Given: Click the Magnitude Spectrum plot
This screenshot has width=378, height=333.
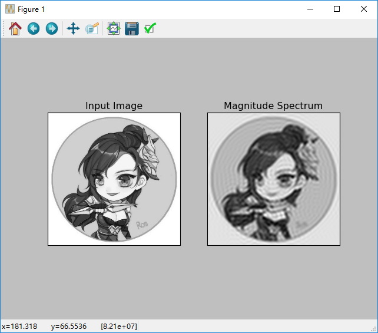Looking at the screenshot, I should coord(274,179).
